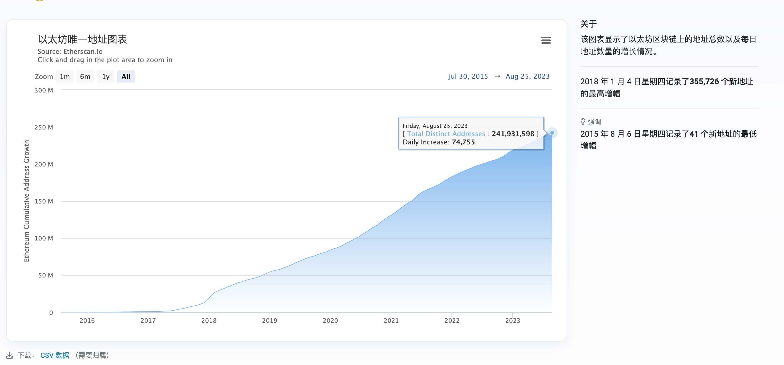Download the CSV 数据 link
The height and width of the screenshot is (365, 784).
(x=55, y=355)
